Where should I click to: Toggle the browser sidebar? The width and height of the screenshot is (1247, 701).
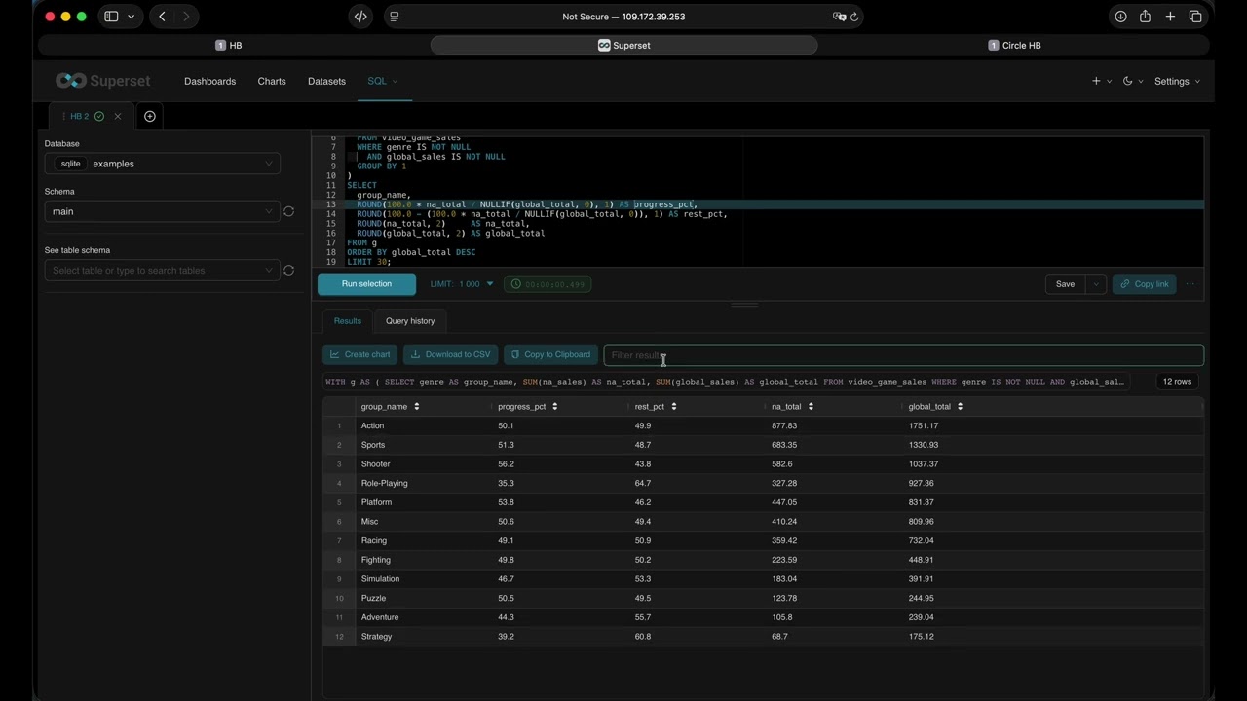pos(111,17)
